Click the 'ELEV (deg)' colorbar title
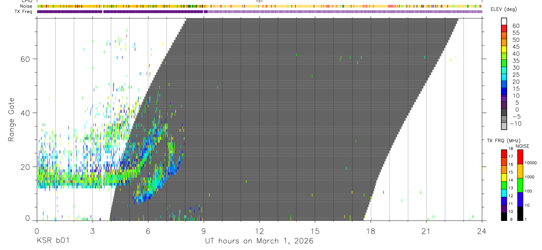This screenshot has height=250, width=542. (504, 10)
